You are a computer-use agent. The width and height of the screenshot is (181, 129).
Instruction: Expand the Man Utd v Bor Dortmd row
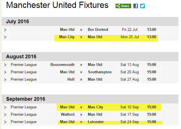point(5,30)
